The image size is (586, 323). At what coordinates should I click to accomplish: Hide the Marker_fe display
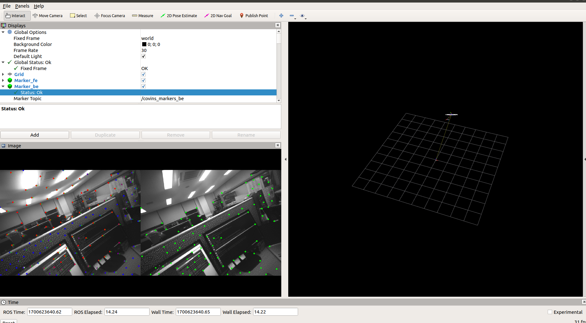point(143,80)
